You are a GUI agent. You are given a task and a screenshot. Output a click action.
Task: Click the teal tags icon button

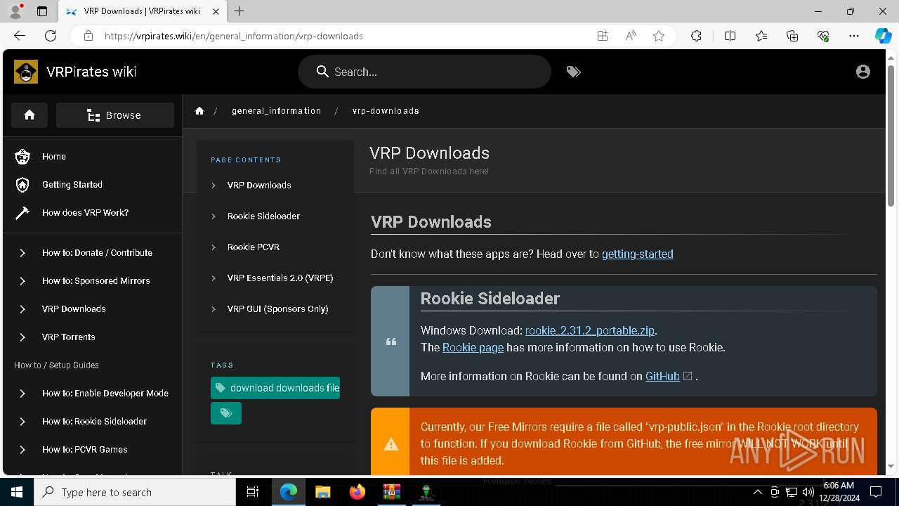tap(226, 413)
